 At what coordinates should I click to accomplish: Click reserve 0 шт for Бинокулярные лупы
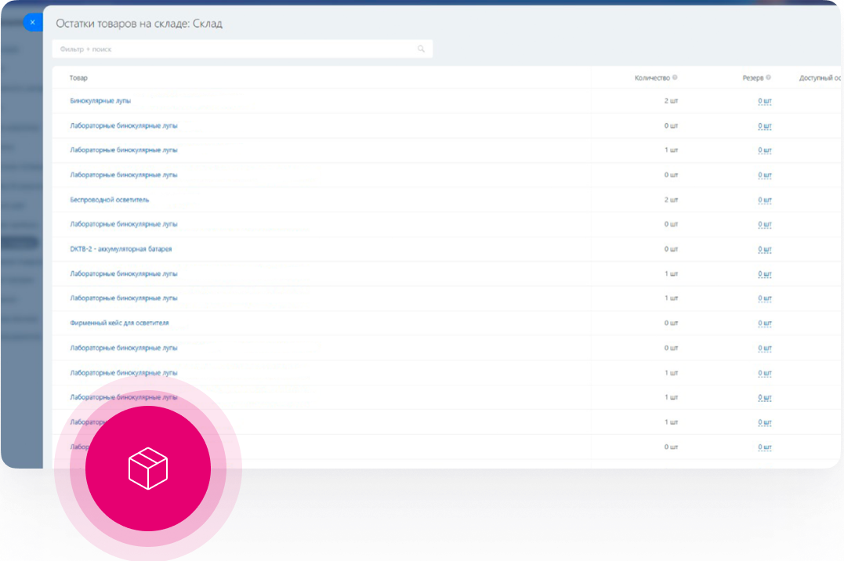(764, 101)
